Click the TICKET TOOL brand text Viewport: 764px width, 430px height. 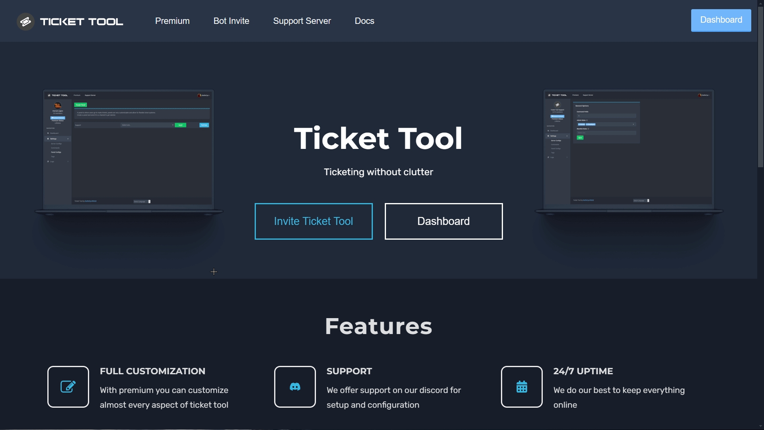point(82,21)
